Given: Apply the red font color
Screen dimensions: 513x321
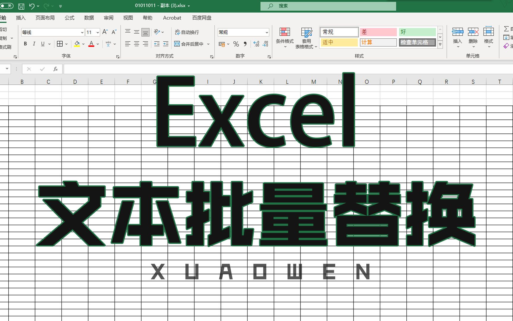Looking at the screenshot, I should [91, 44].
